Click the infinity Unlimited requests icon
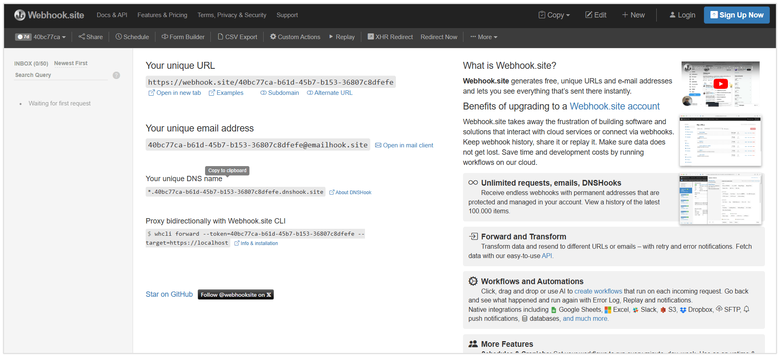This screenshot has height=357, width=780. pos(473,183)
